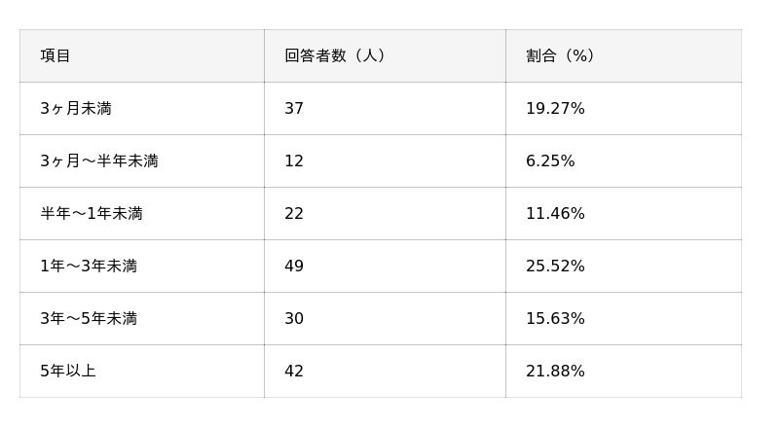Viewport: 779px width, 427px height.
Task: Click the 回答者数（人） column header
Action: coord(336,56)
